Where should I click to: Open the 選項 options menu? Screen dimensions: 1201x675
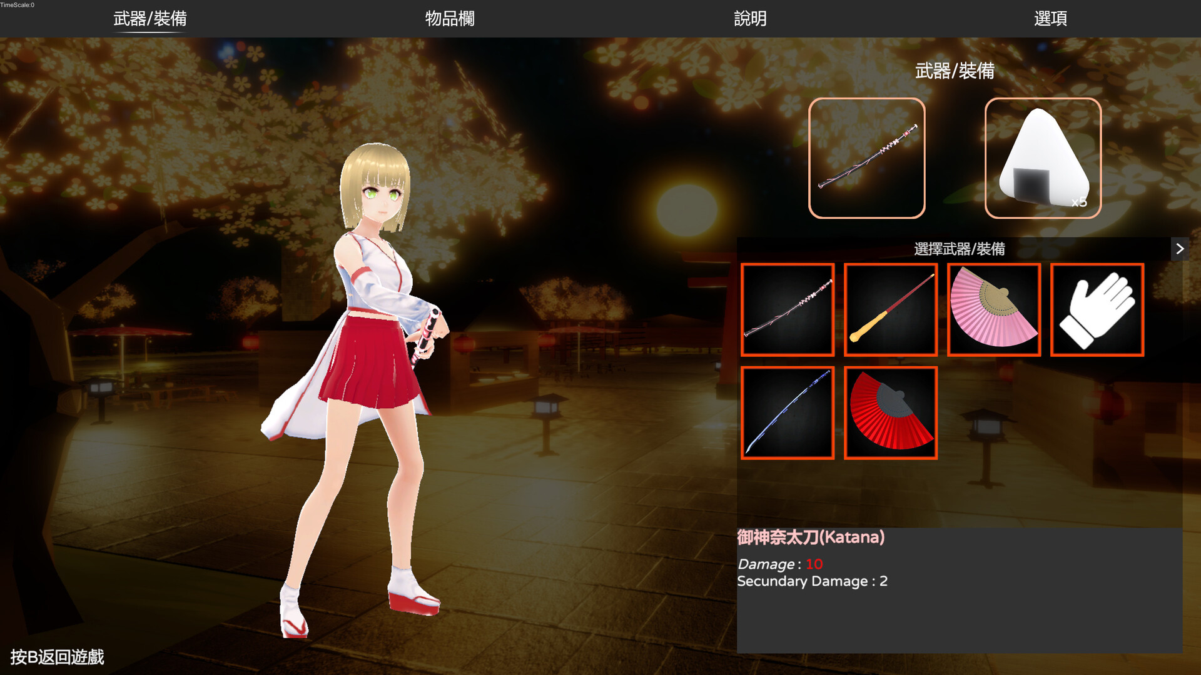pos(1050,19)
